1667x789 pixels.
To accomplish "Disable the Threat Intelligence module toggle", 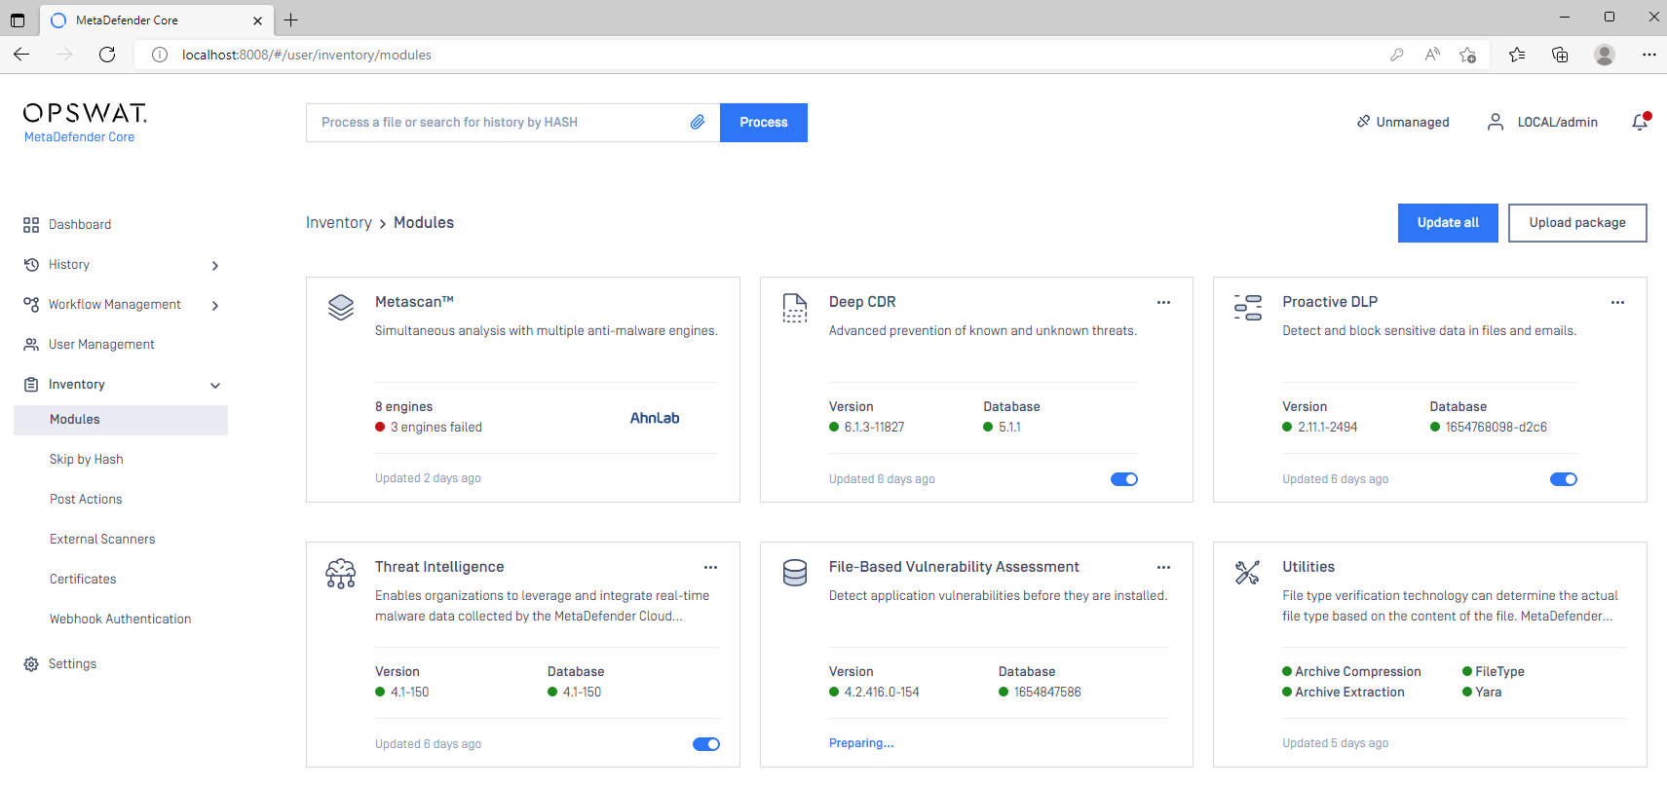I will [706, 744].
